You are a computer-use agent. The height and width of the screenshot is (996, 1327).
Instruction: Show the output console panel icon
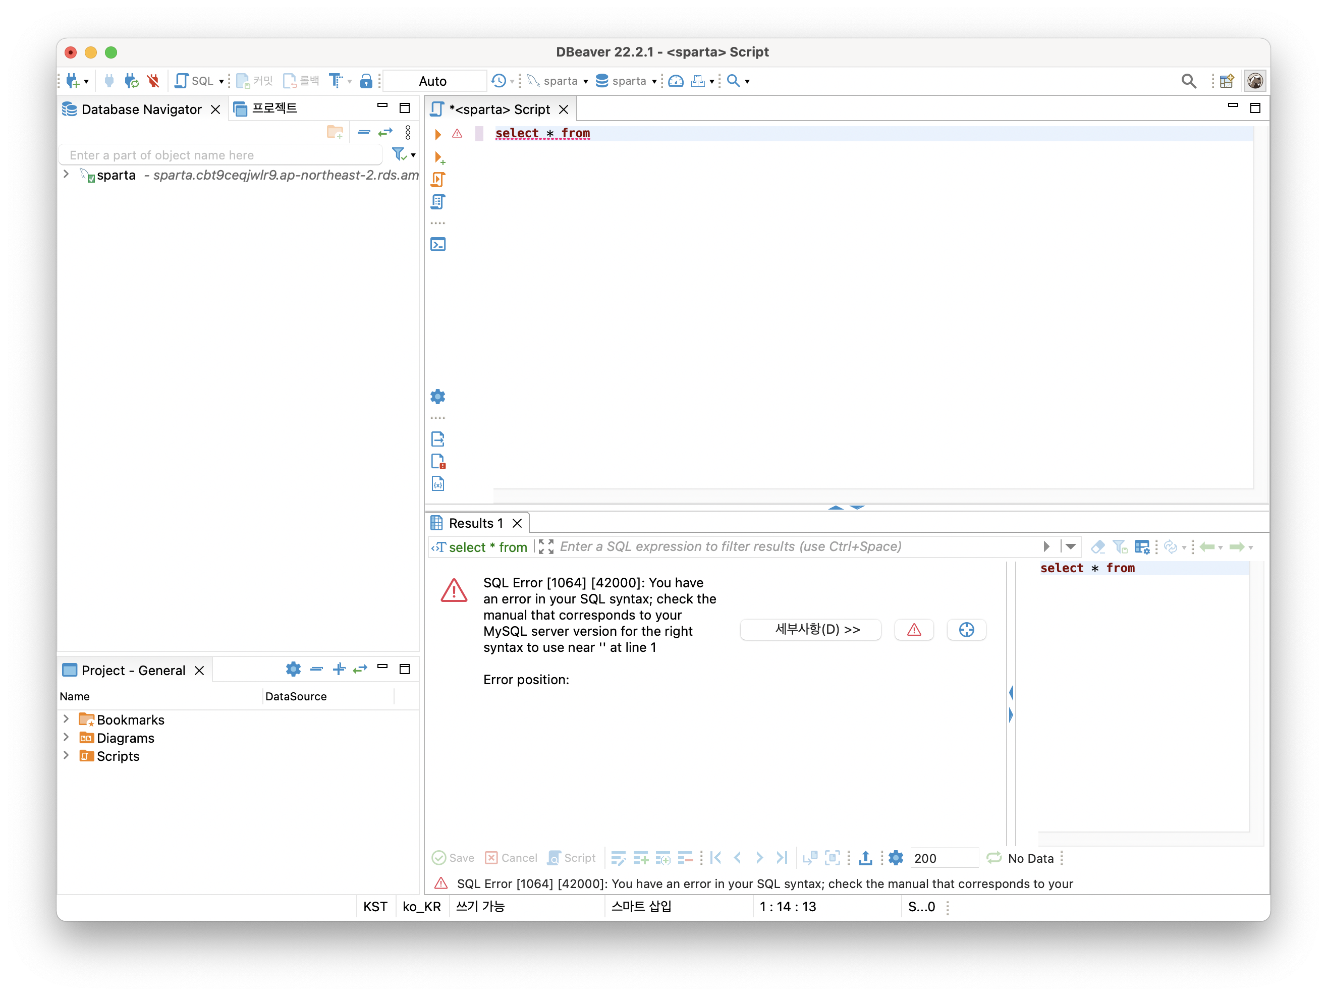click(x=438, y=244)
